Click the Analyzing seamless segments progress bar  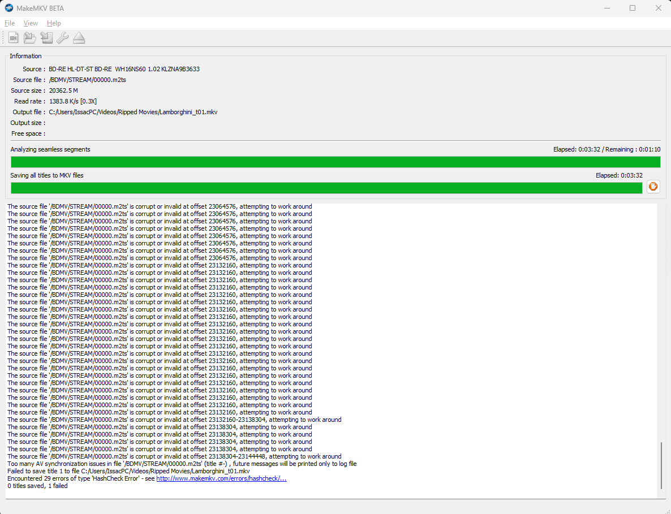point(335,162)
